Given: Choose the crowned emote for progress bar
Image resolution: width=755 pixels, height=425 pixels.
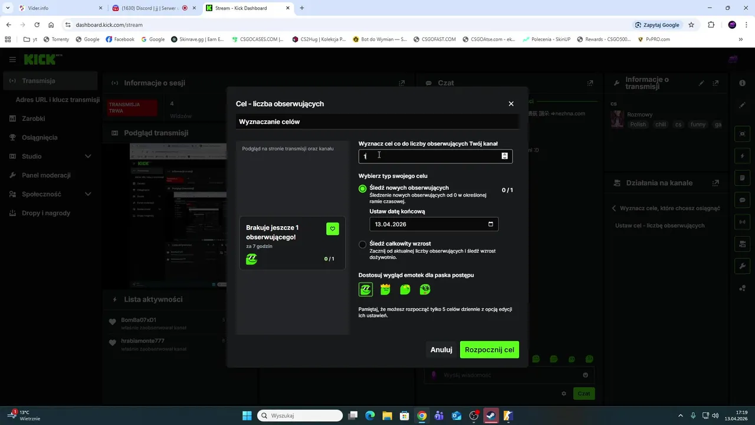Looking at the screenshot, I should click(x=385, y=289).
